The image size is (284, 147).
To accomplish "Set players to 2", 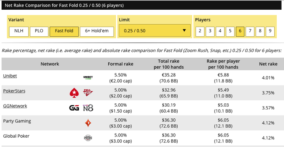I will (200, 31).
